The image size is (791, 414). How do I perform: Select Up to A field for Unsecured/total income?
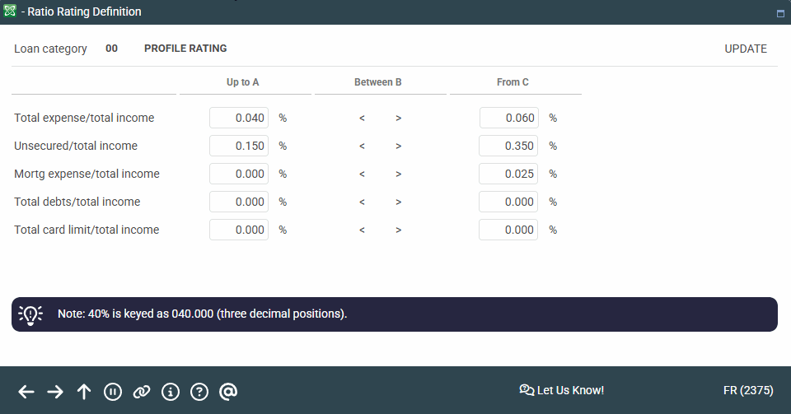(239, 146)
